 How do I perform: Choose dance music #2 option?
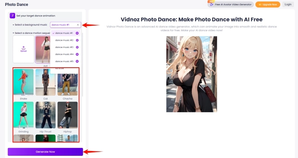(x=66, y=40)
